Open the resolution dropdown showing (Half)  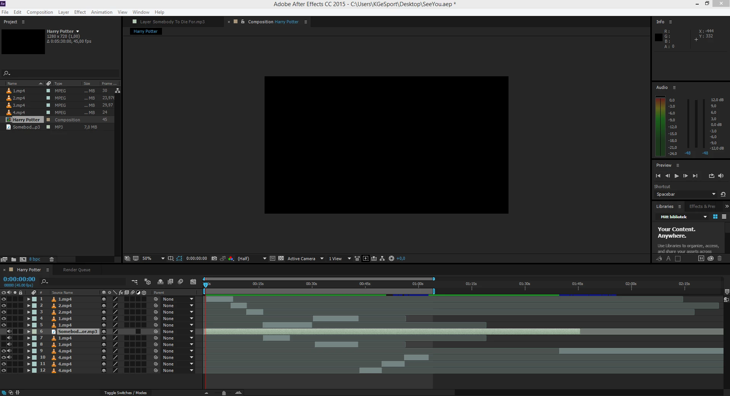coord(252,258)
